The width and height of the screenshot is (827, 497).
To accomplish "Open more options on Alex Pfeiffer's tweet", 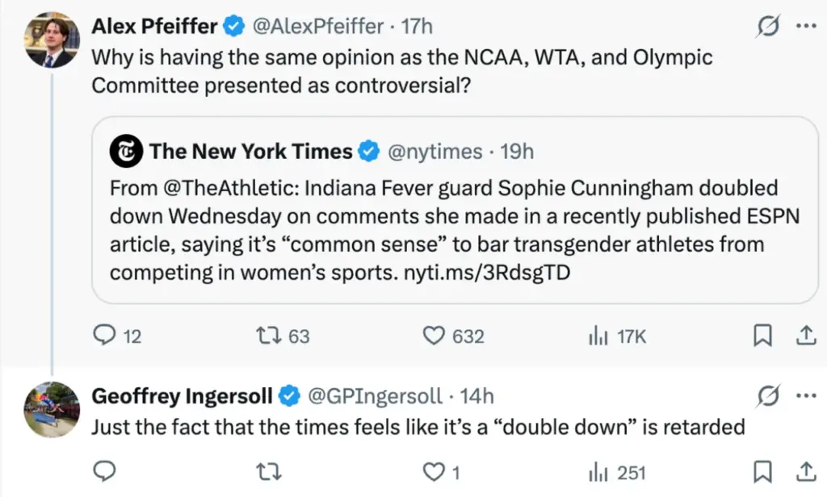I will [806, 26].
